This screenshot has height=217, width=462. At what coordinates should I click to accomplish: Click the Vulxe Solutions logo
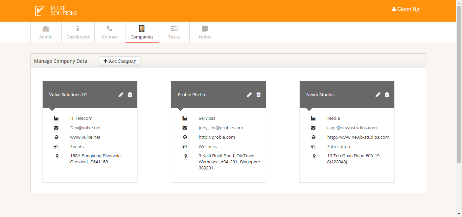coord(56,11)
